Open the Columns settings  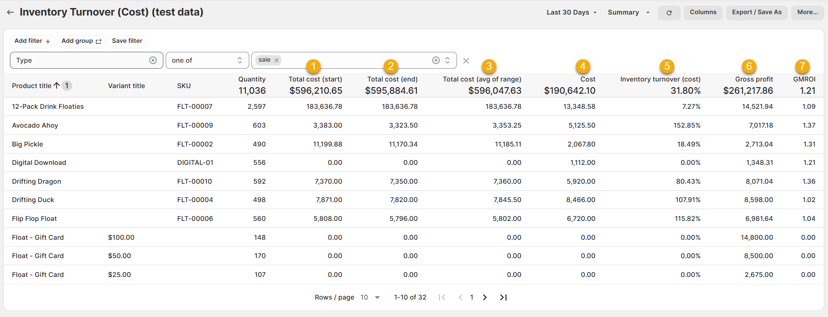(x=702, y=12)
